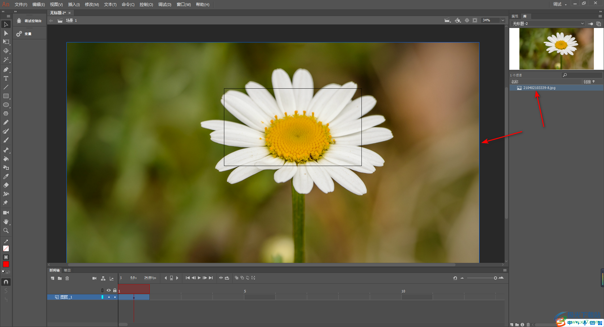Open the 变量 panel
This screenshot has height=327, width=604.
(x=24, y=34)
